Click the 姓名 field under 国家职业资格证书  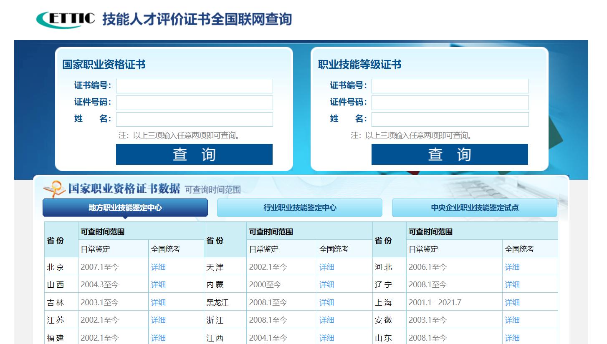[x=194, y=119]
